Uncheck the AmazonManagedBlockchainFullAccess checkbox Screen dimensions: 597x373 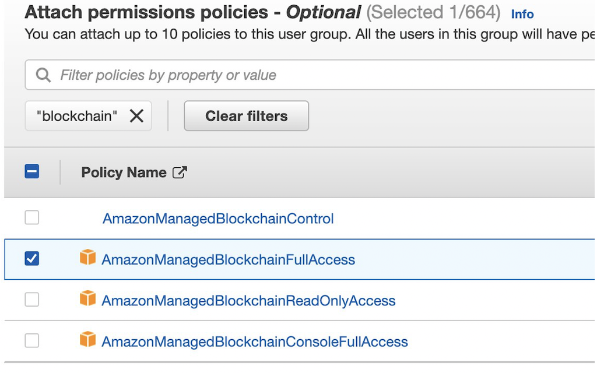[x=32, y=258]
